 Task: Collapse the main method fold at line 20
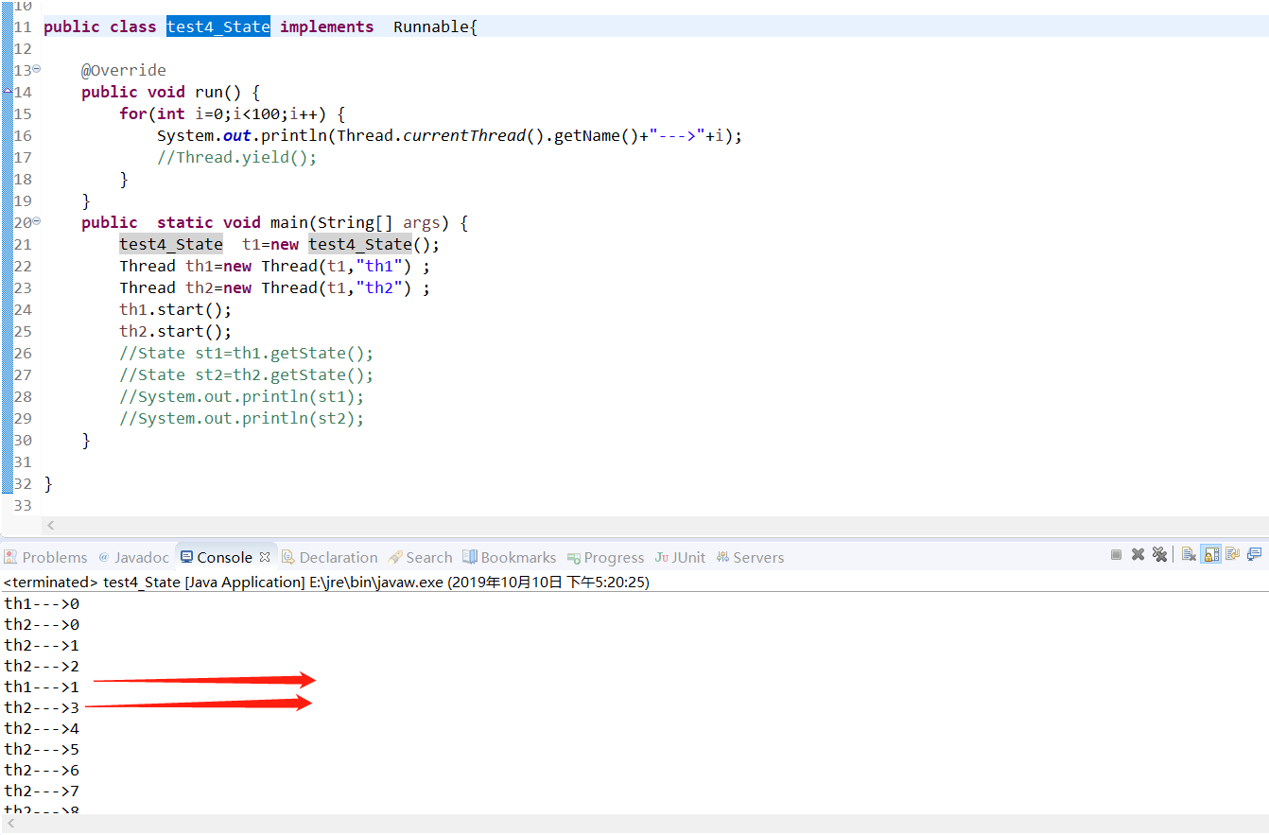point(37,221)
